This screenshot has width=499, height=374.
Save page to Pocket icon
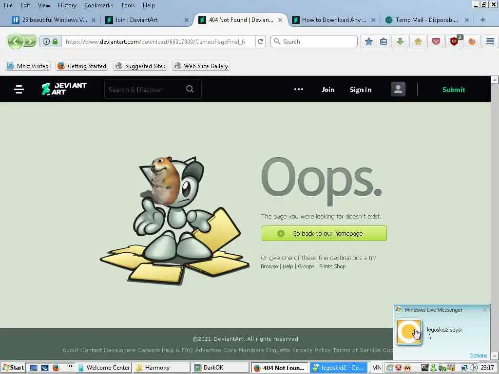(436, 41)
